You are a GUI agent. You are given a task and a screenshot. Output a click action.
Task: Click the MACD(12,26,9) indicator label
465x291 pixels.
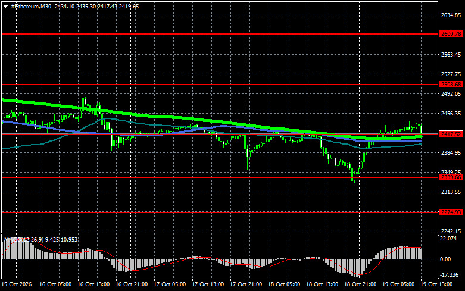coord(24,239)
